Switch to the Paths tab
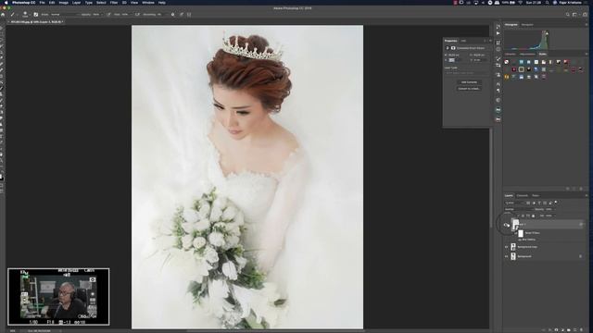This screenshot has width=593, height=333. click(x=536, y=195)
